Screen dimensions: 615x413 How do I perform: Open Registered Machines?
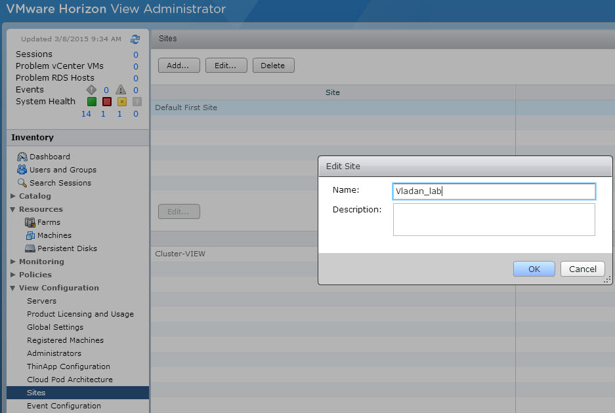click(x=65, y=340)
